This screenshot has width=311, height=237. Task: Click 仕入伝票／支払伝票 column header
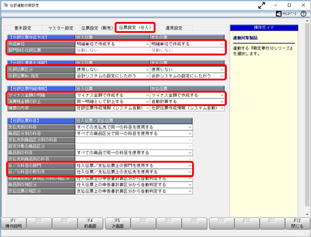click(134, 121)
